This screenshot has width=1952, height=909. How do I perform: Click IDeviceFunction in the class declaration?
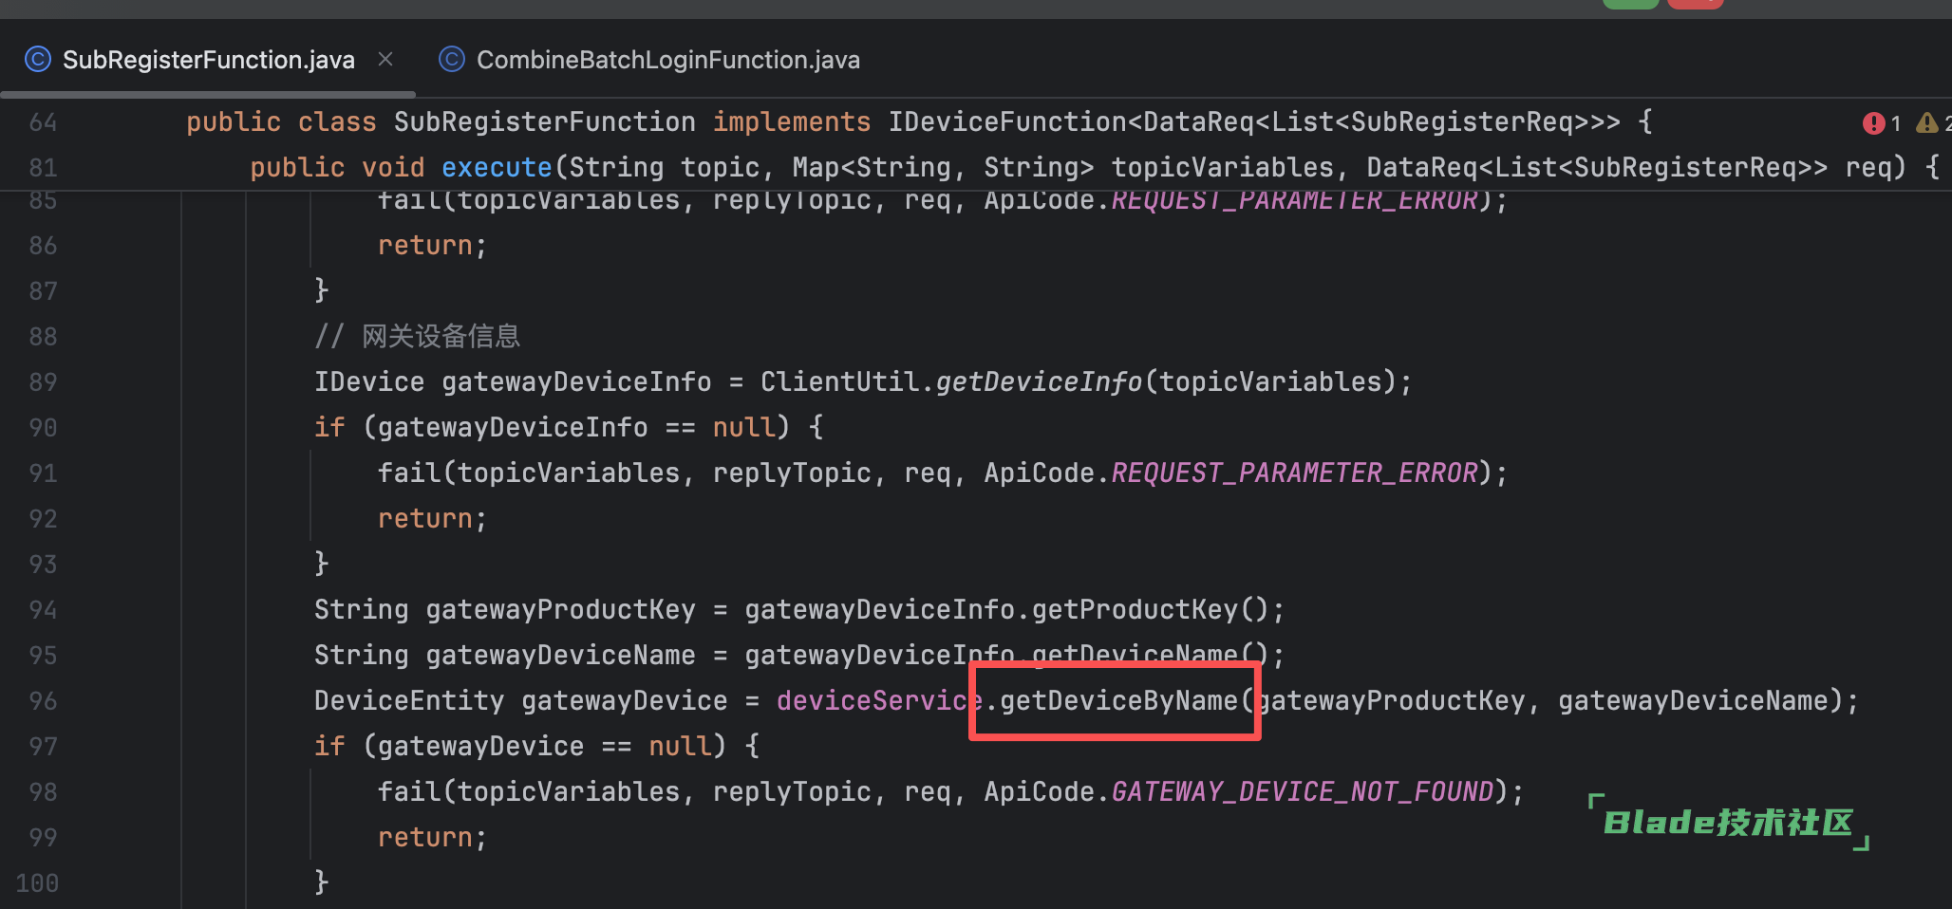coord(1006,122)
